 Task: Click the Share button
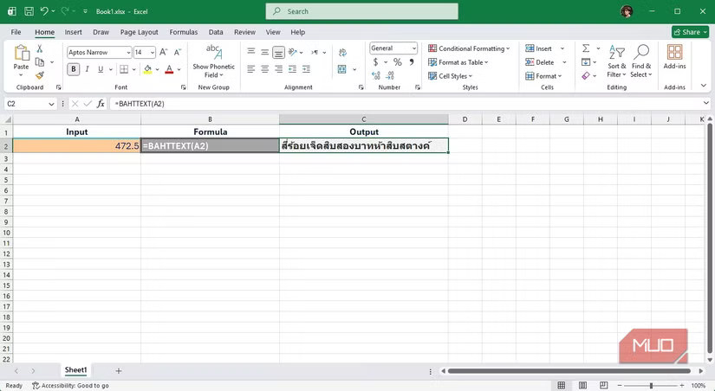[x=690, y=32]
